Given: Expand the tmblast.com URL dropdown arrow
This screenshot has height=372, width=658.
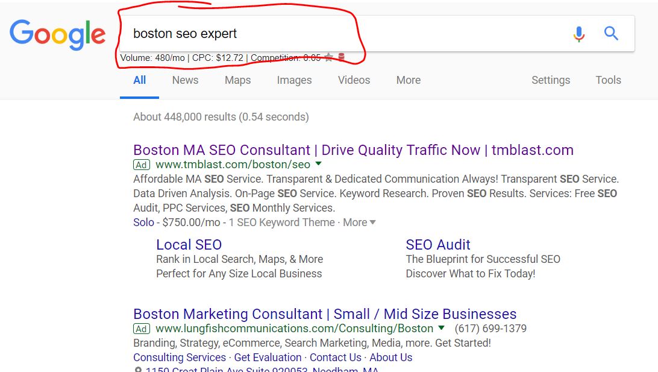Looking at the screenshot, I should point(319,164).
